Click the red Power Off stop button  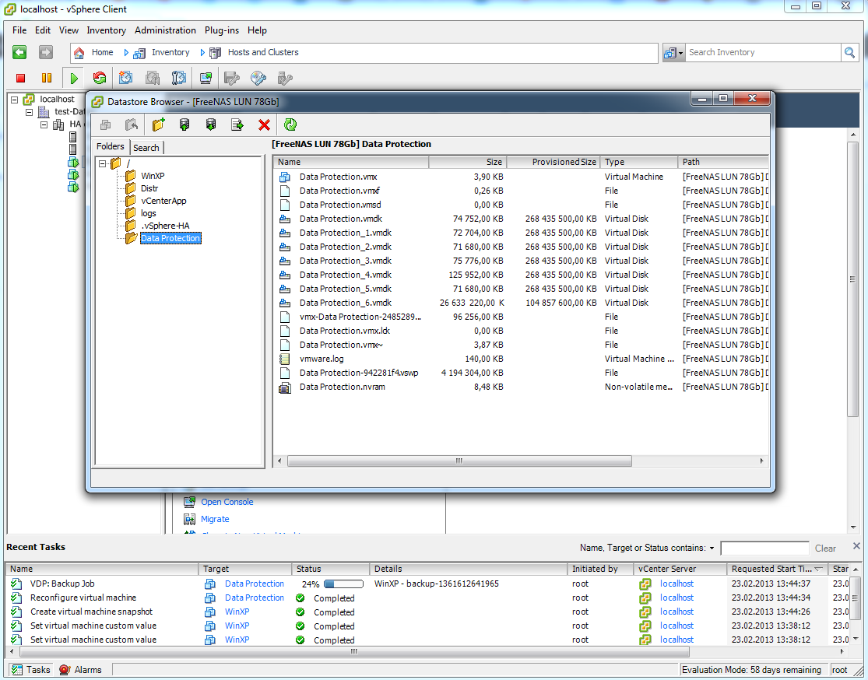(21, 78)
